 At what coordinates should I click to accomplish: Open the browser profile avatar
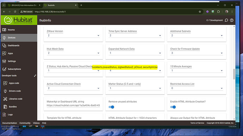click(x=226, y=12)
